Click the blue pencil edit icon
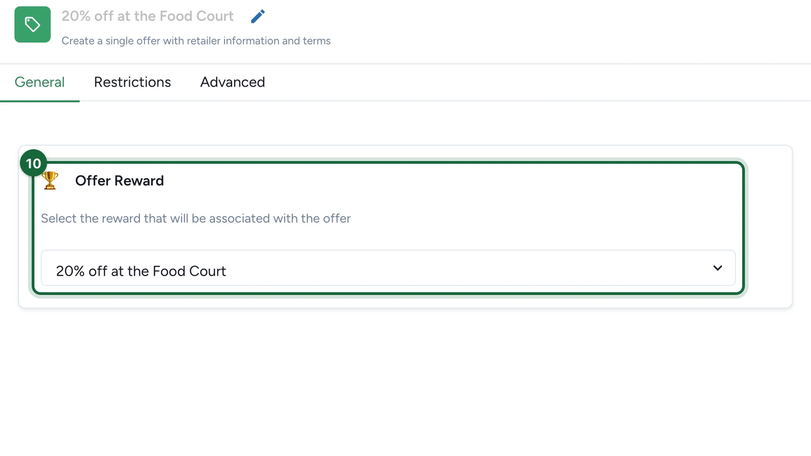 (257, 16)
